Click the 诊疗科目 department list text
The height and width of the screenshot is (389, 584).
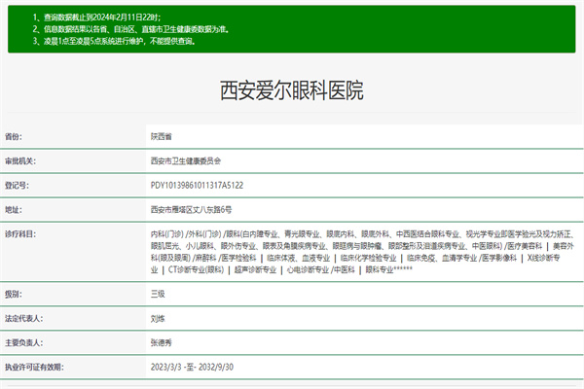click(x=363, y=252)
